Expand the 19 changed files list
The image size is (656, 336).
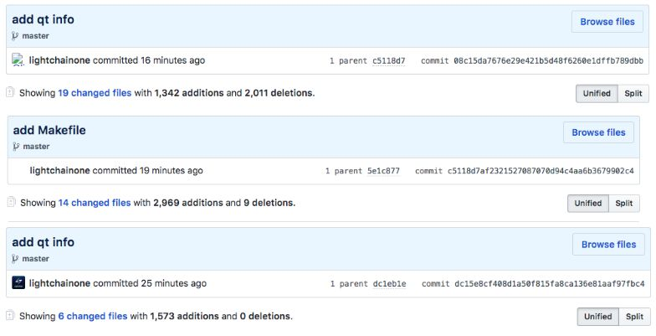point(95,93)
